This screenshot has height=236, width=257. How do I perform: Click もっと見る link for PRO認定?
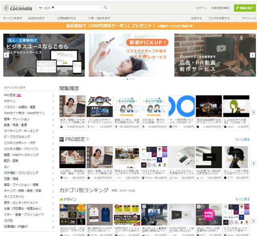pos(242,139)
